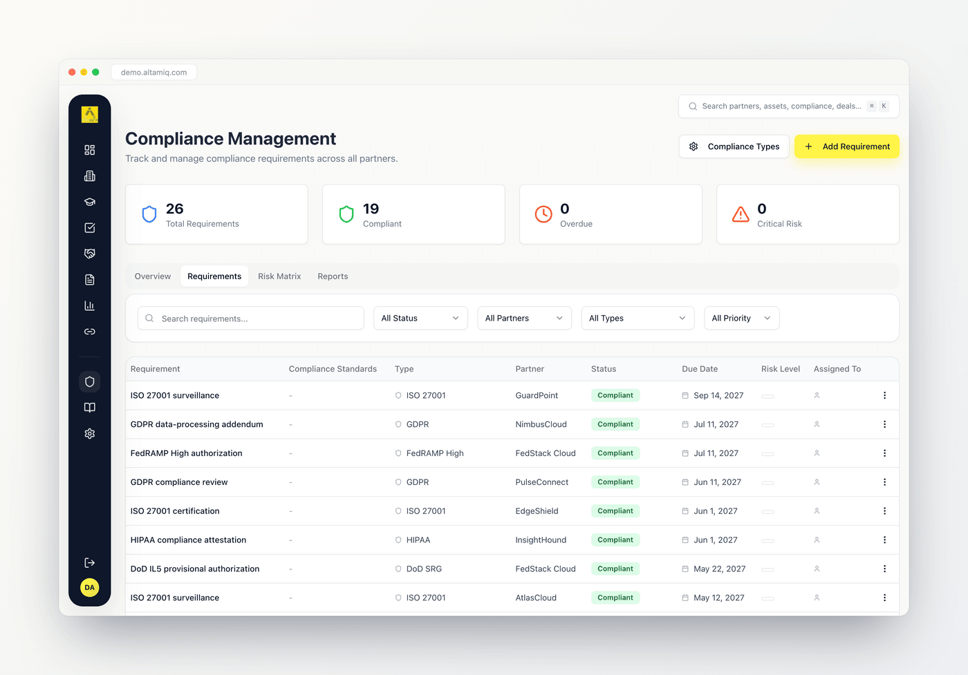Image resolution: width=968 pixels, height=675 pixels.
Task: Expand the All Types dropdown
Action: (637, 318)
